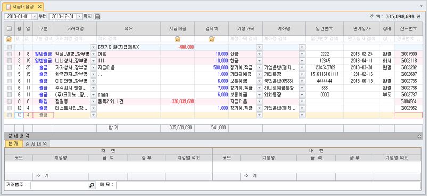Click the 메모 input field
The width and height of the screenshot is (427, 196).
pos(268,185)
